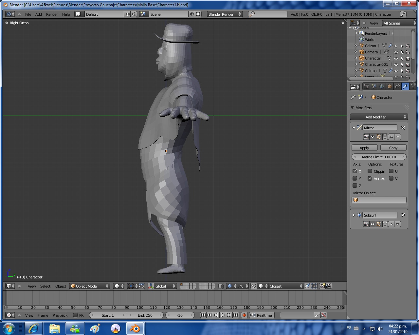Toggle the properties pin icon next to Character
Screen dimensions: 419x335
point(353,97)
